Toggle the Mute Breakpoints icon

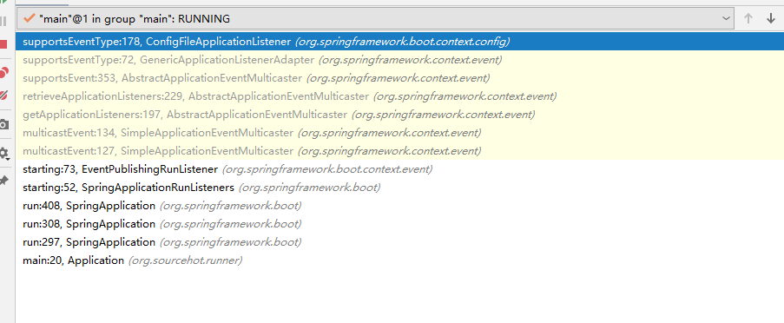click(x=3, y=95)
